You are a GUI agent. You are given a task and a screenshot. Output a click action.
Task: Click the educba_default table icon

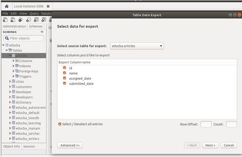14,112
